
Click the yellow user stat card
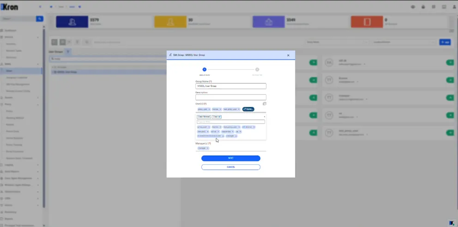(x=170, y=22)
